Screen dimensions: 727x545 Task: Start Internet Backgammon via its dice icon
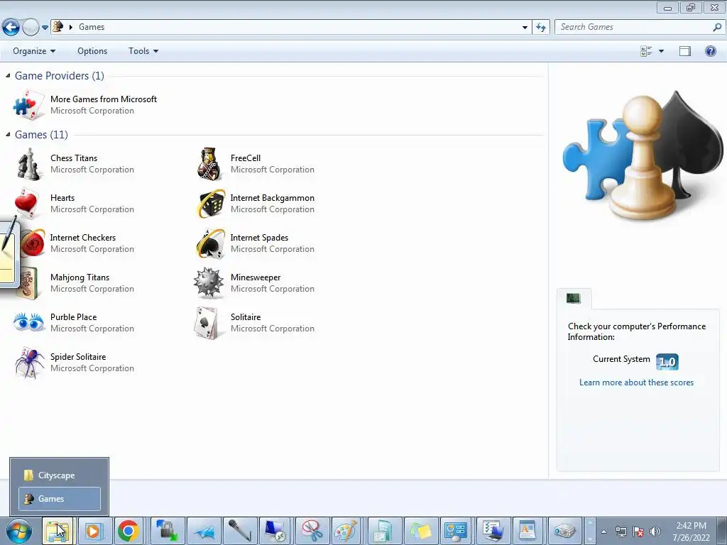point(211,204)
